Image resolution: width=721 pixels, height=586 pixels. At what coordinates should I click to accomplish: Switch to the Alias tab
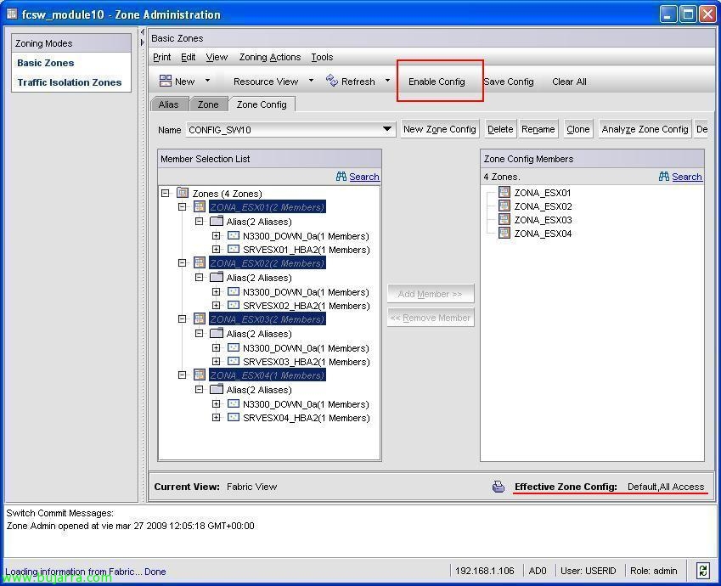tap(168, 104)
